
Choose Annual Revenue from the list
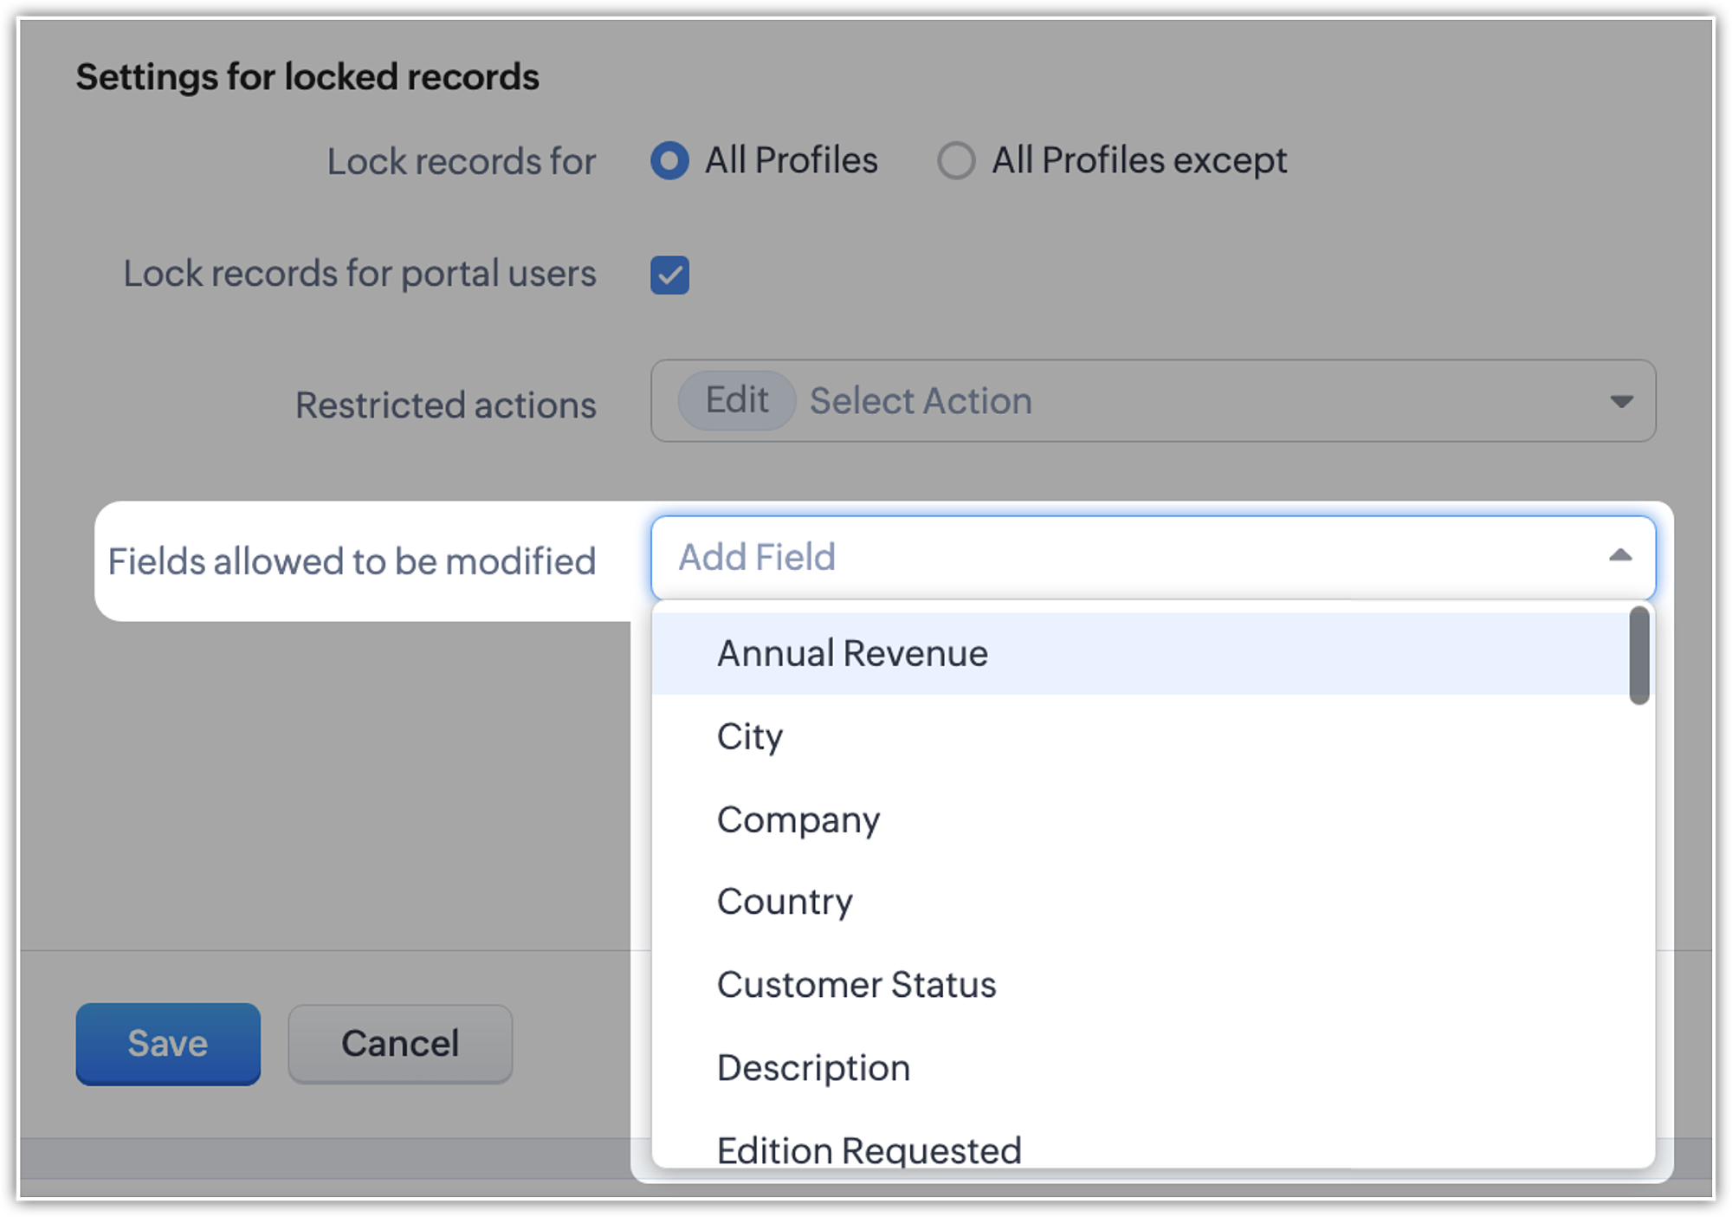point(852,654)
